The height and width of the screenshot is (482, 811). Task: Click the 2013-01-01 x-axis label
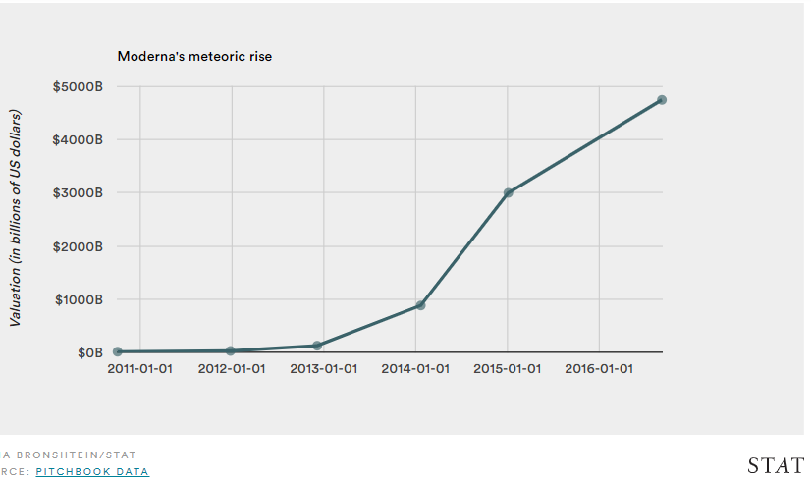pos(324,369)
